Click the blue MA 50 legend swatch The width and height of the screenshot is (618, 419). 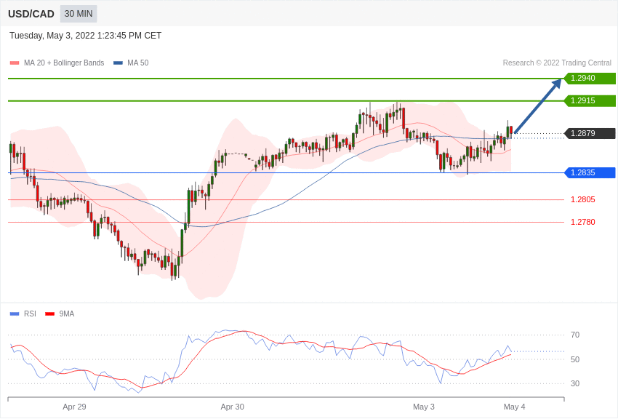click(x=118, y=63)
